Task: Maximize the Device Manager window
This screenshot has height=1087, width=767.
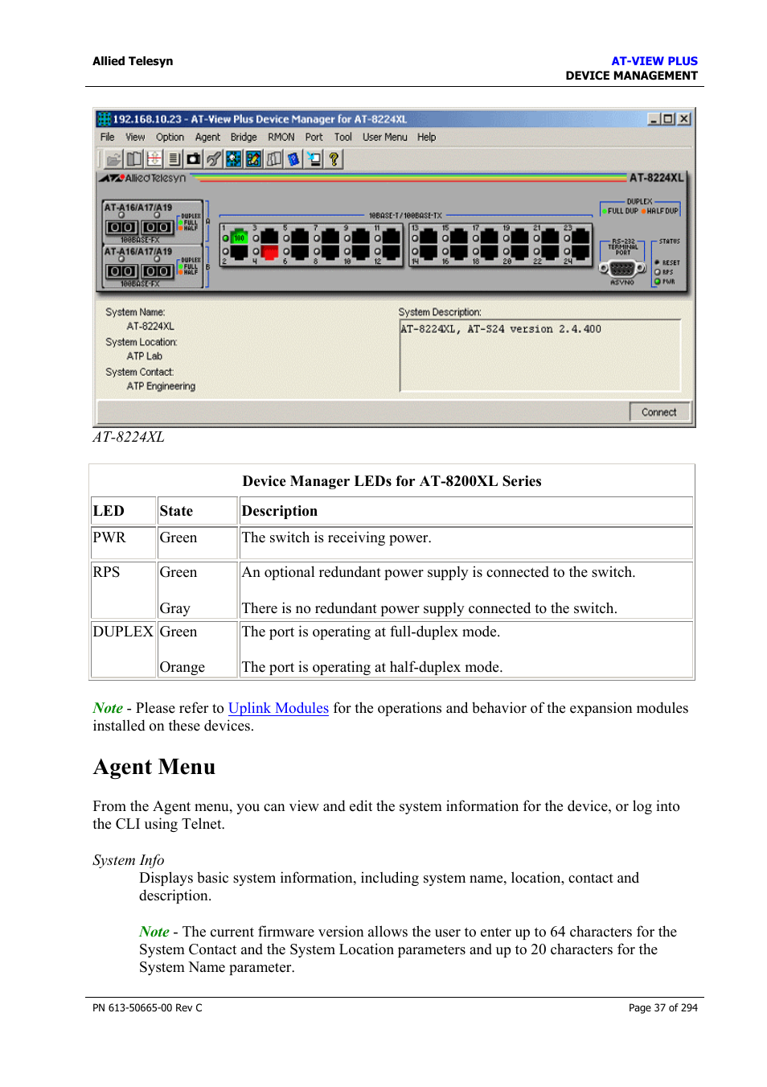Action: [668, 119]
